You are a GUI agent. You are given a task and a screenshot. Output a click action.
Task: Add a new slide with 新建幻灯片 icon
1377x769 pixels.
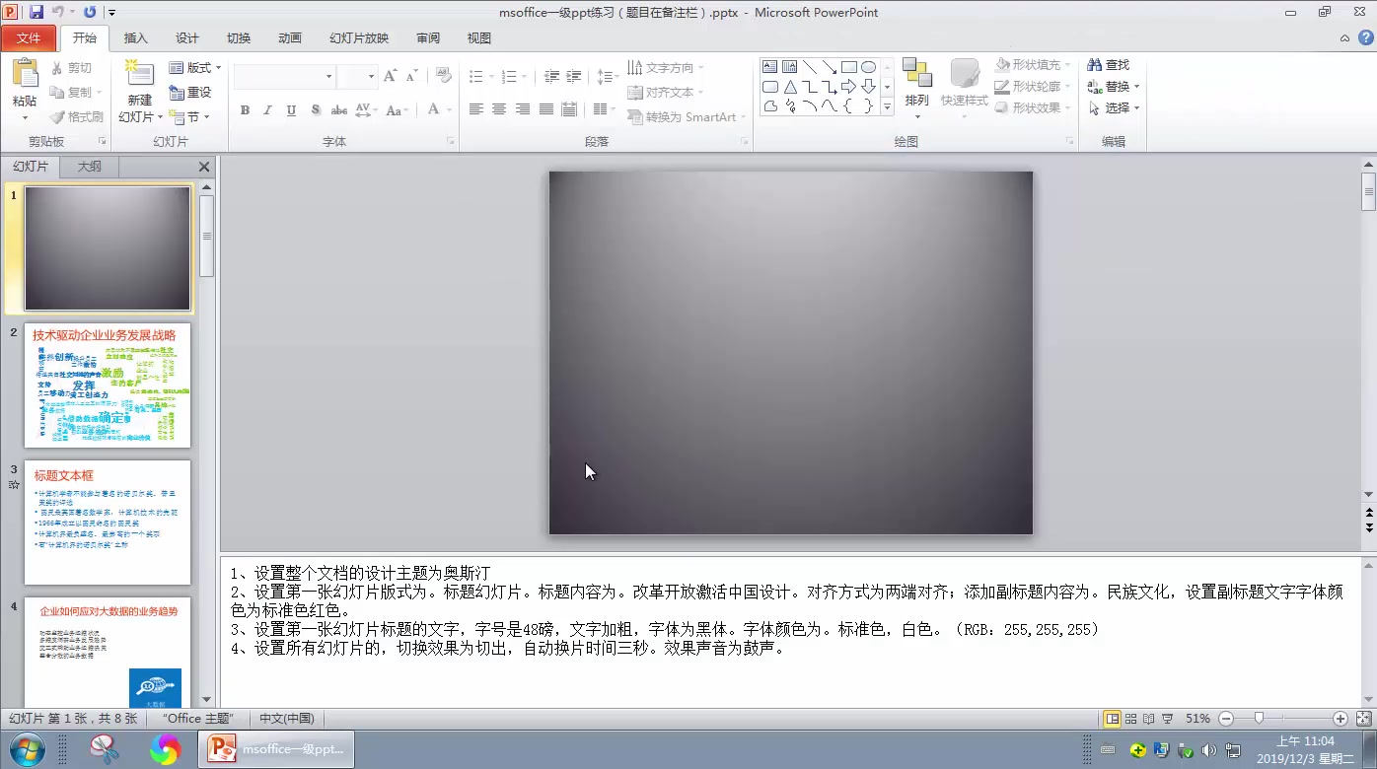[139, 74]
